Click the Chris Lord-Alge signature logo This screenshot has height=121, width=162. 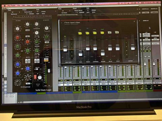tap(72, 23)
